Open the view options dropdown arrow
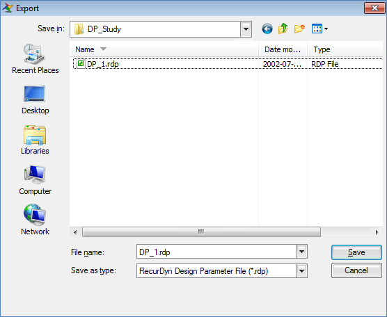This screenshot has width=387, height=317. click(326, 29)
